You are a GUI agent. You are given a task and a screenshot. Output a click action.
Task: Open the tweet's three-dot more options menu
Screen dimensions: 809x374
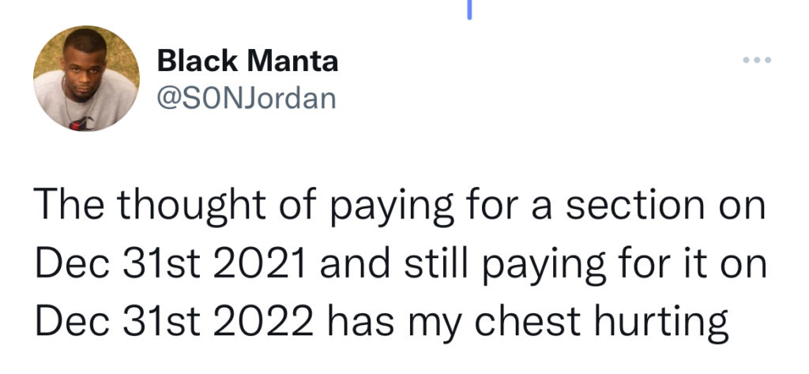pos(756,61)
